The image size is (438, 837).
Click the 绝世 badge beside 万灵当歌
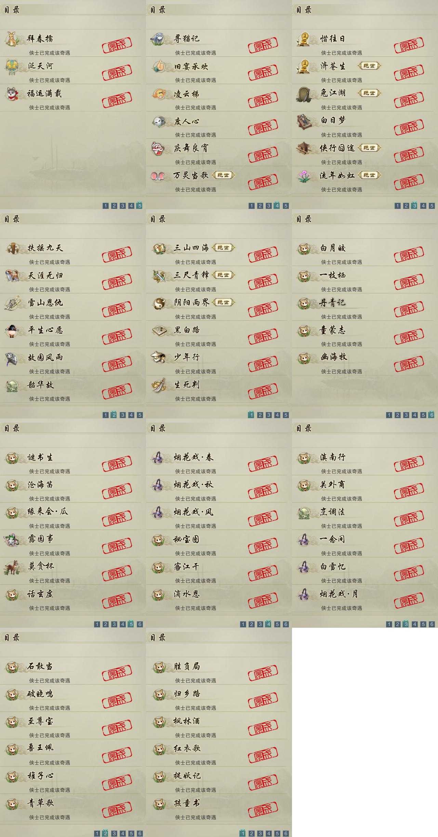224,175
